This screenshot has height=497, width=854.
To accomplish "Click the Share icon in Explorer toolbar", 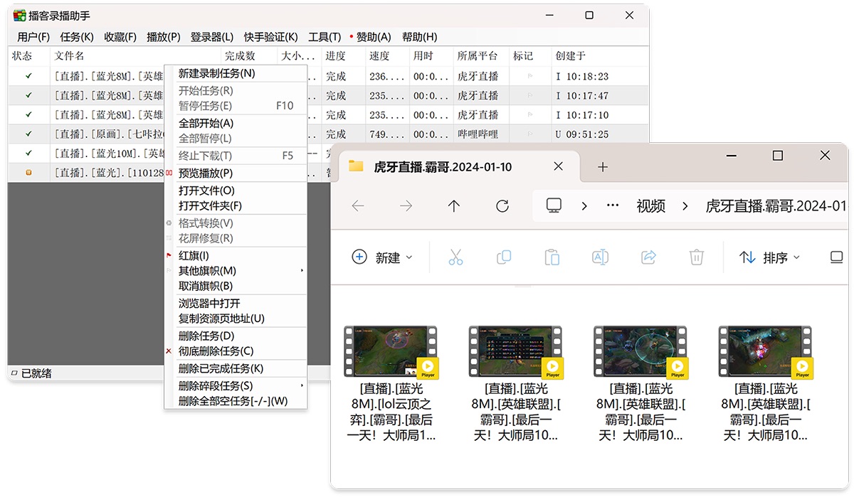I will (x=648, y=257).
